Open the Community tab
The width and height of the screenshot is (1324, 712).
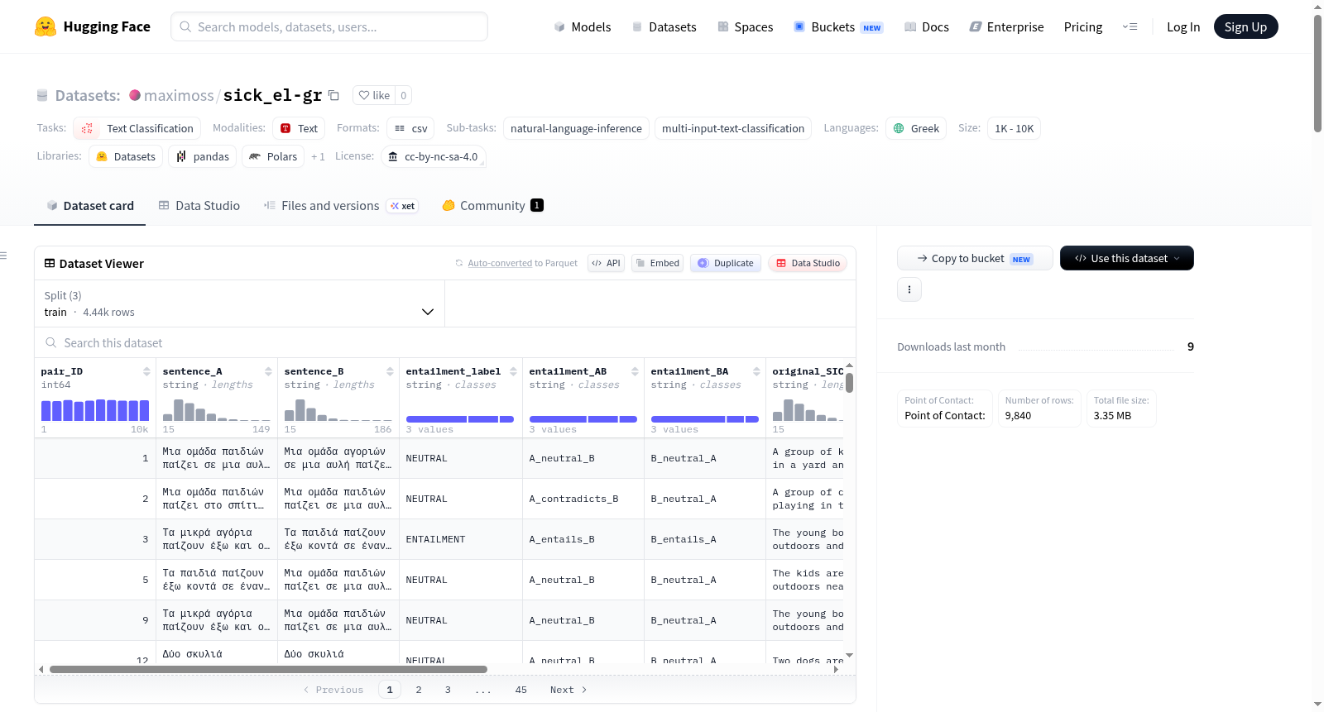pyautogui.click(x=492, y=206)
